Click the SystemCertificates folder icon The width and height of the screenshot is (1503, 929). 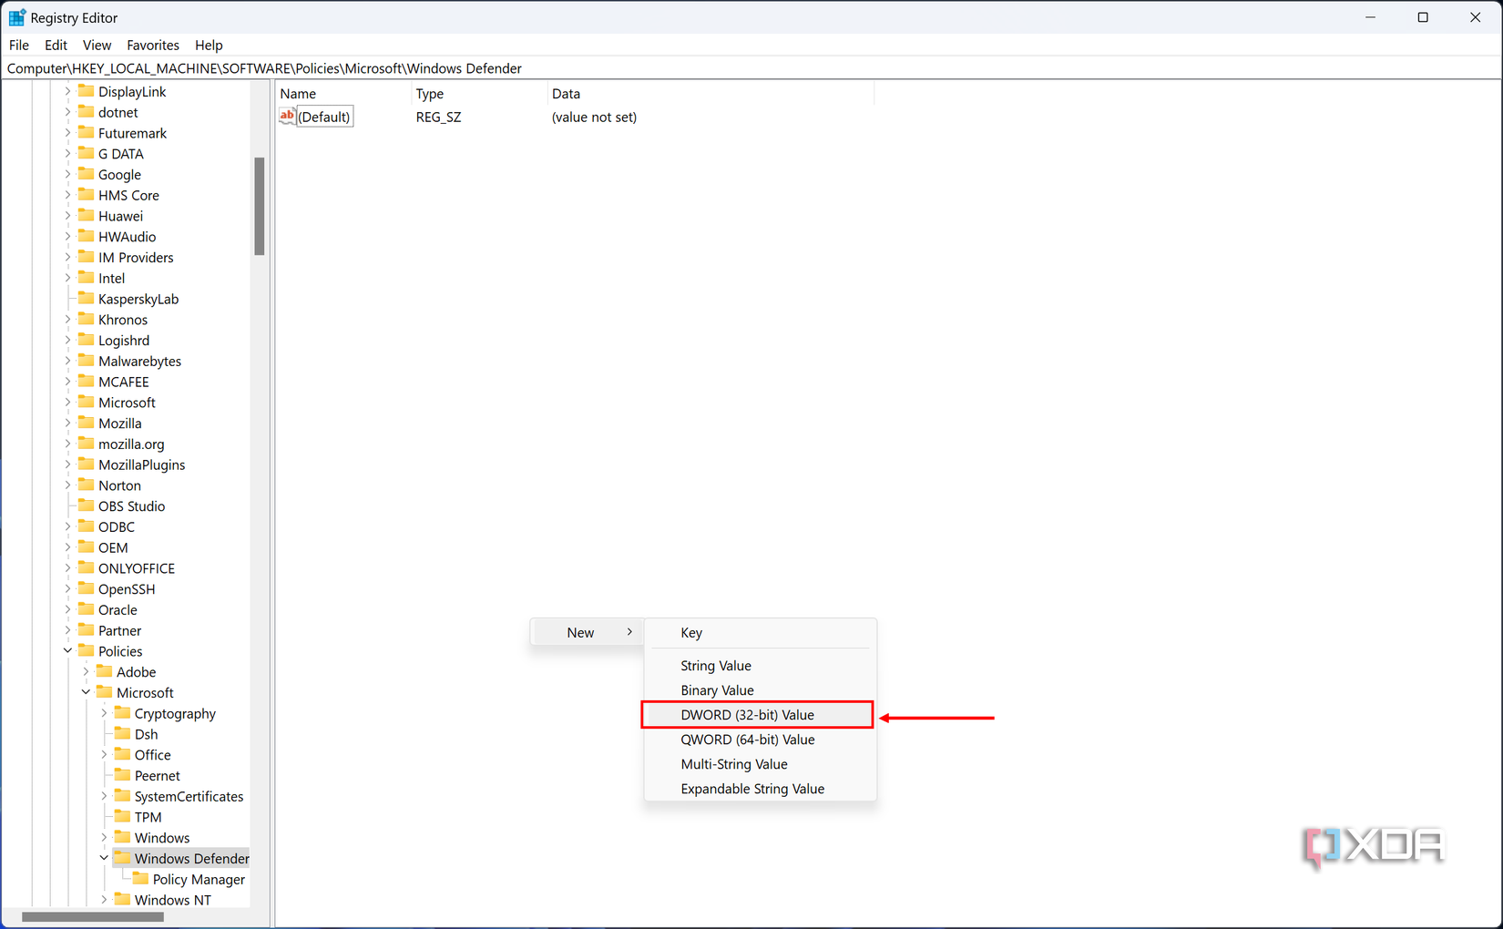tap(123, 796)
